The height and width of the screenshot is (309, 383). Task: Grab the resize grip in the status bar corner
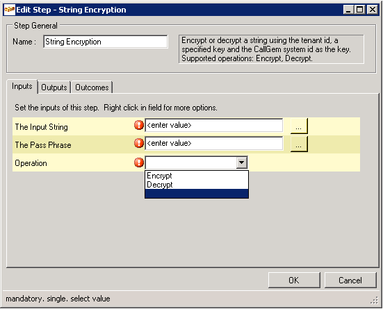click(374, 301)
